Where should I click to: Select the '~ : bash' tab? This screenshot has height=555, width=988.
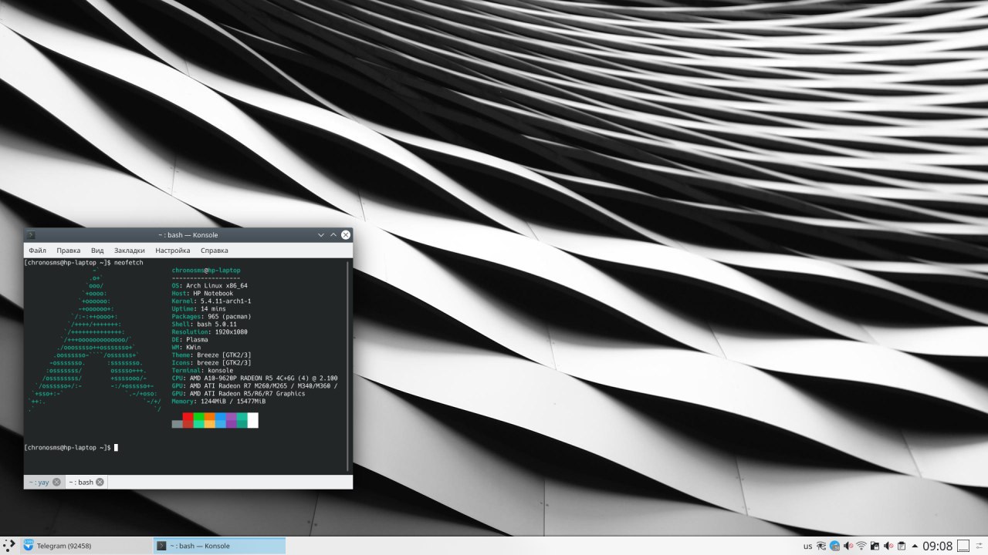[85, 482]
